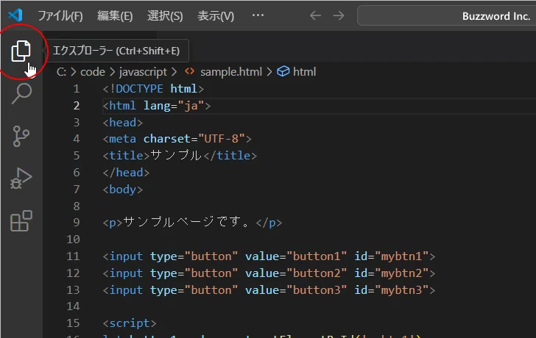Click the Buzzword Inc. command center search box
Image resolution: width=536 pixels, height=338 pixels.
[446, 15]
